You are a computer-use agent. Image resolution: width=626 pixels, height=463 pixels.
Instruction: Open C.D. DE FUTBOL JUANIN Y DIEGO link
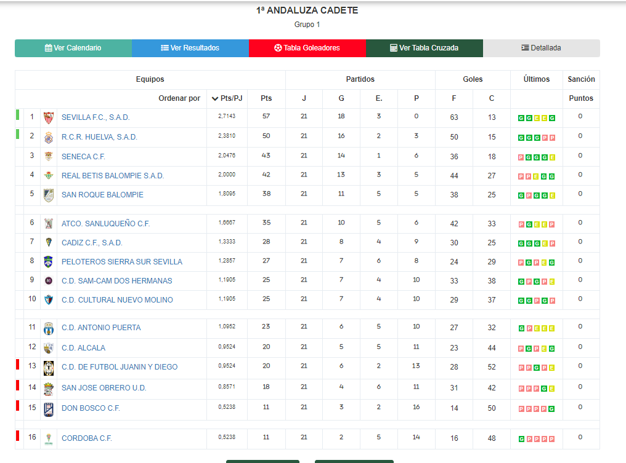click(120, 367)
